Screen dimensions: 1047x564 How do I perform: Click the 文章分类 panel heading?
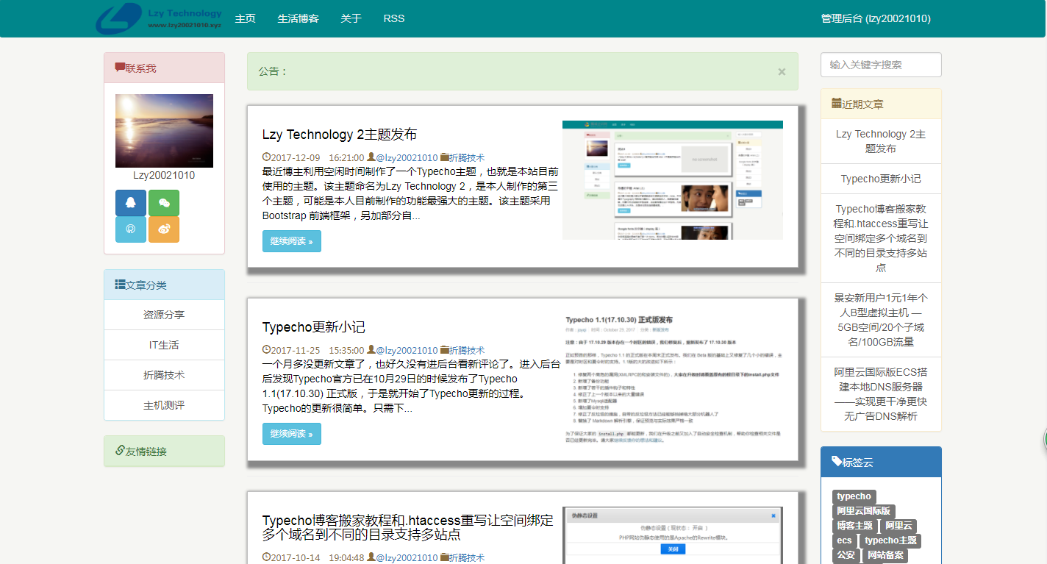coord(164,285)
